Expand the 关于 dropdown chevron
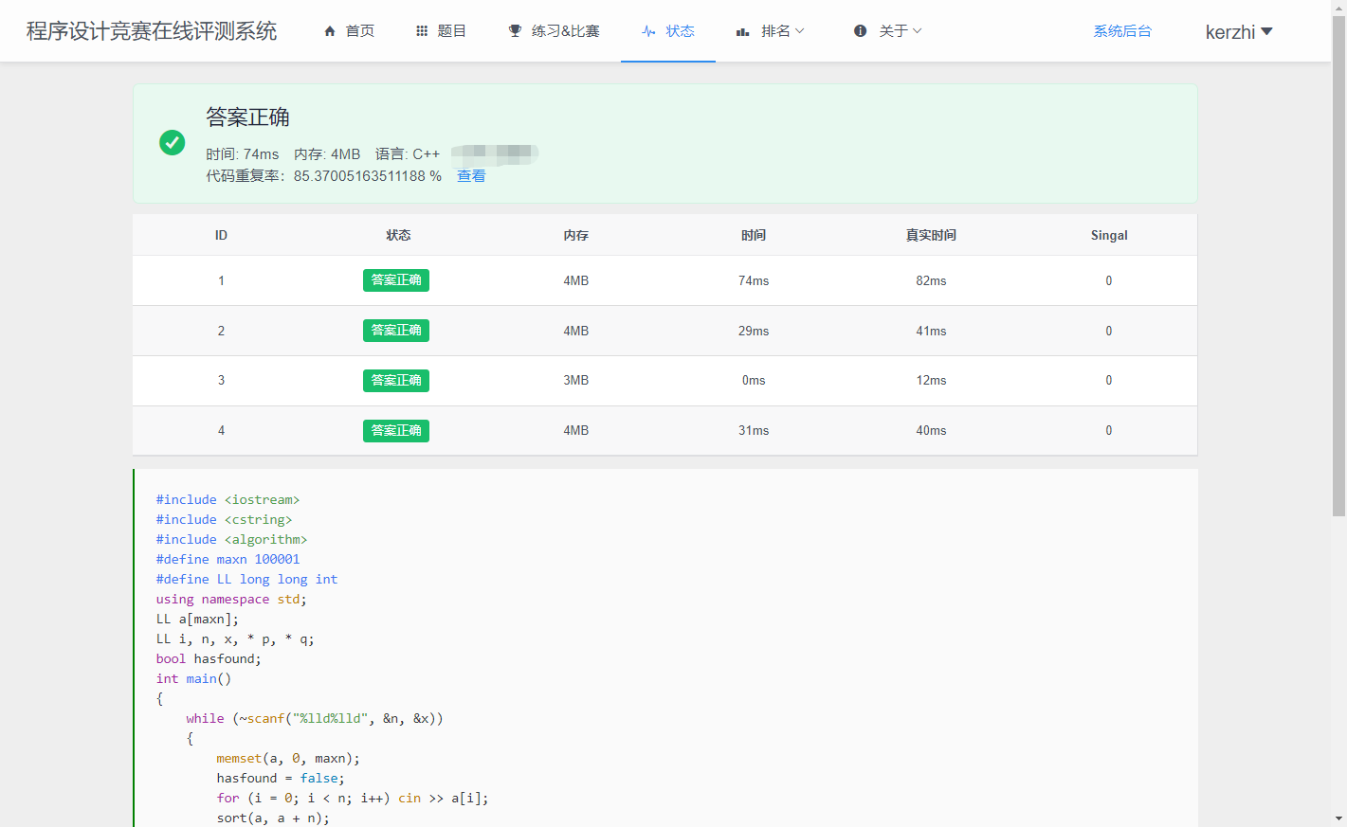 (918, 31)
